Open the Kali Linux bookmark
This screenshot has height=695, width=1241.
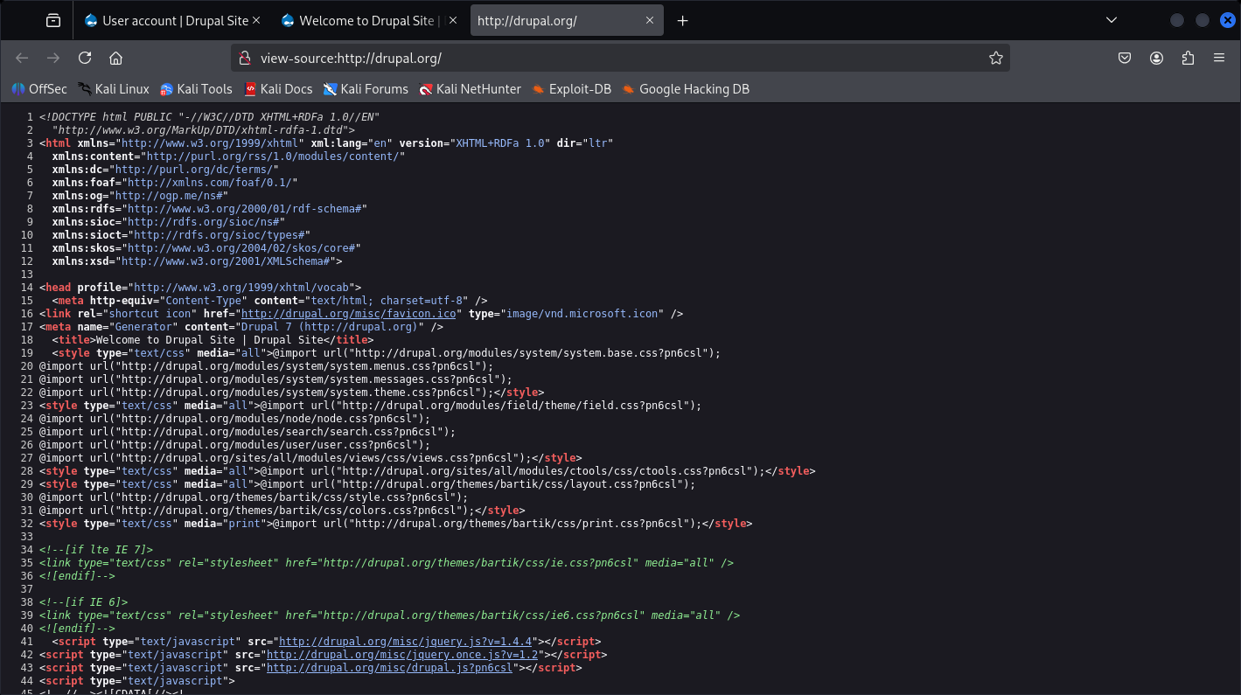(114, 88)
